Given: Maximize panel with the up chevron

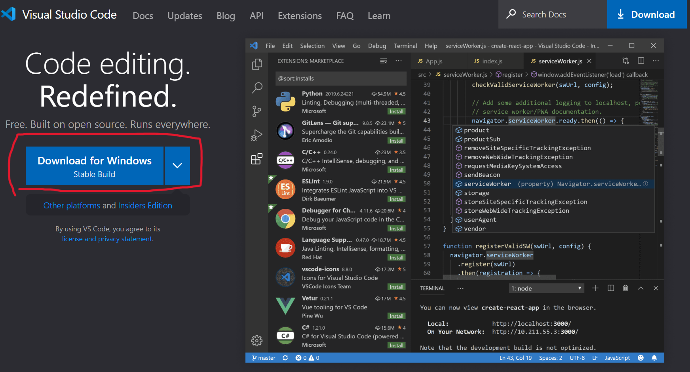Looking at the screenshot, I should (641, 288).
